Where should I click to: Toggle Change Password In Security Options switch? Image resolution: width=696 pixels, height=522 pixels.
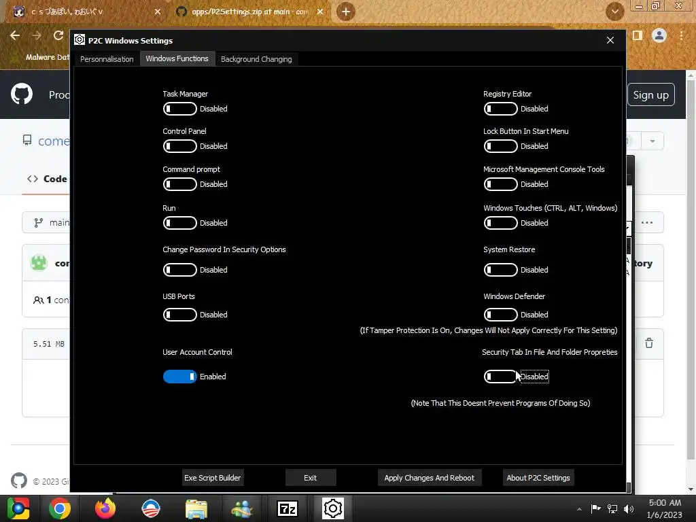(179, 270)
